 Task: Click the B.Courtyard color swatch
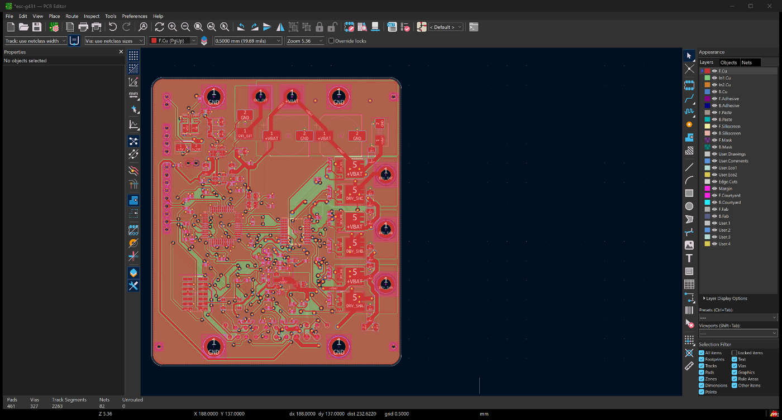pos(707,202)
